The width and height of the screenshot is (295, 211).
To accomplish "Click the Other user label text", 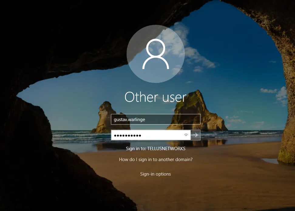I will click(x=155, y=97).
